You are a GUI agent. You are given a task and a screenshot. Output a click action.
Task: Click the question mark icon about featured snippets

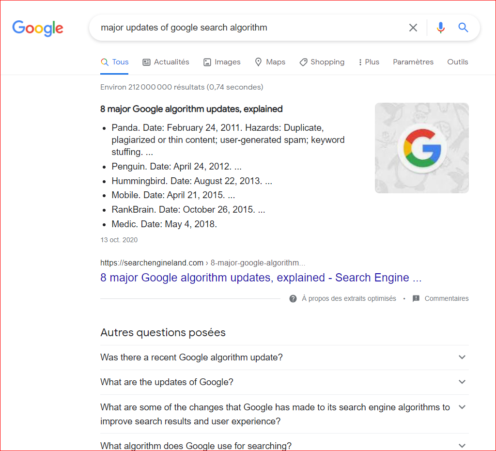pyautogui.click(x=293, y=298)
